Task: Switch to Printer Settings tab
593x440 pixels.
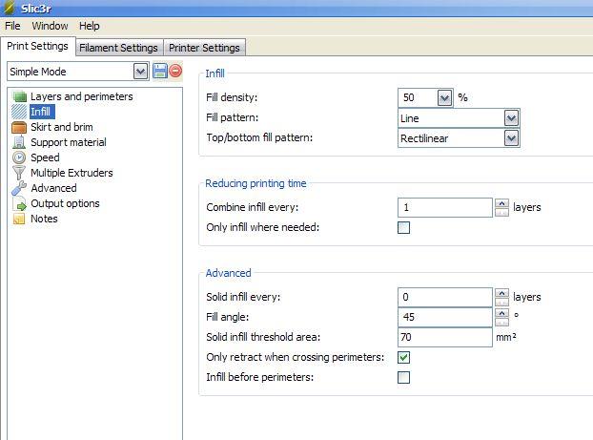Action: 204,48
